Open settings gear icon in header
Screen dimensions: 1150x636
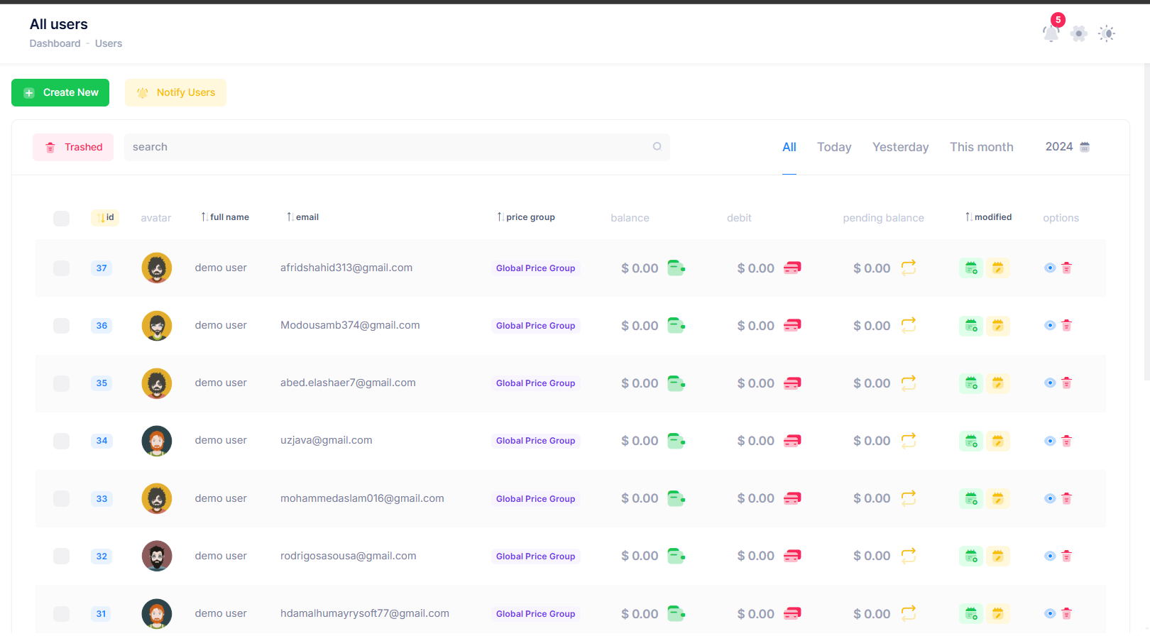point(1079,33)
